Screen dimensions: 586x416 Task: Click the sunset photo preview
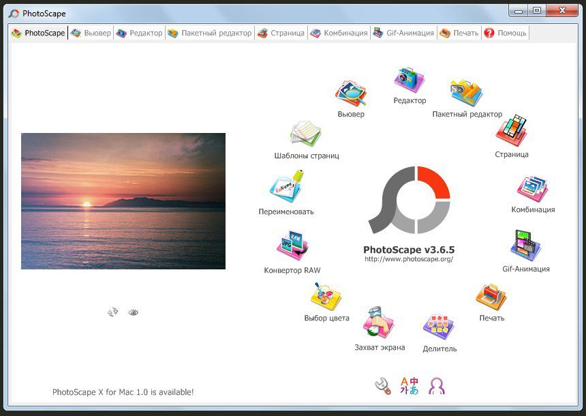(x=123, y=201)
